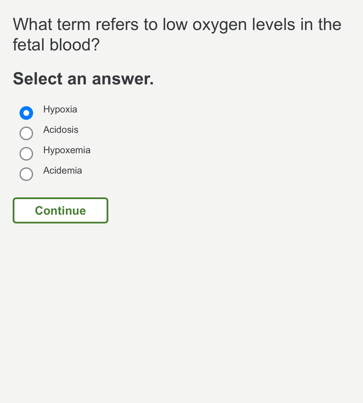
Task: Pick the Hypoxemia radio button
Action: point(26,154)
